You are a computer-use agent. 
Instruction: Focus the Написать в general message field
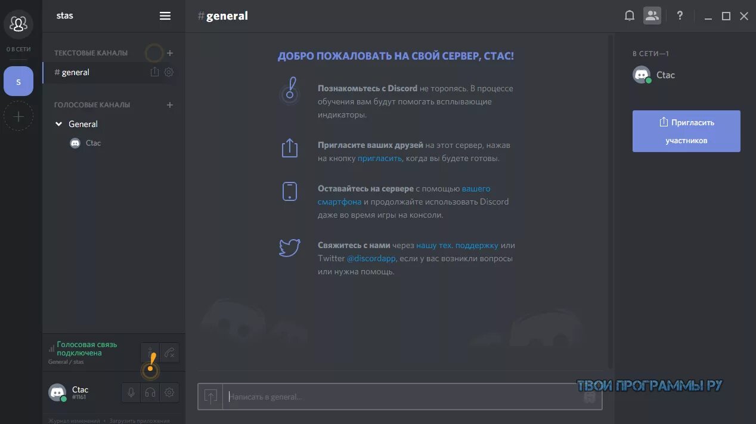tap(399, 397)
